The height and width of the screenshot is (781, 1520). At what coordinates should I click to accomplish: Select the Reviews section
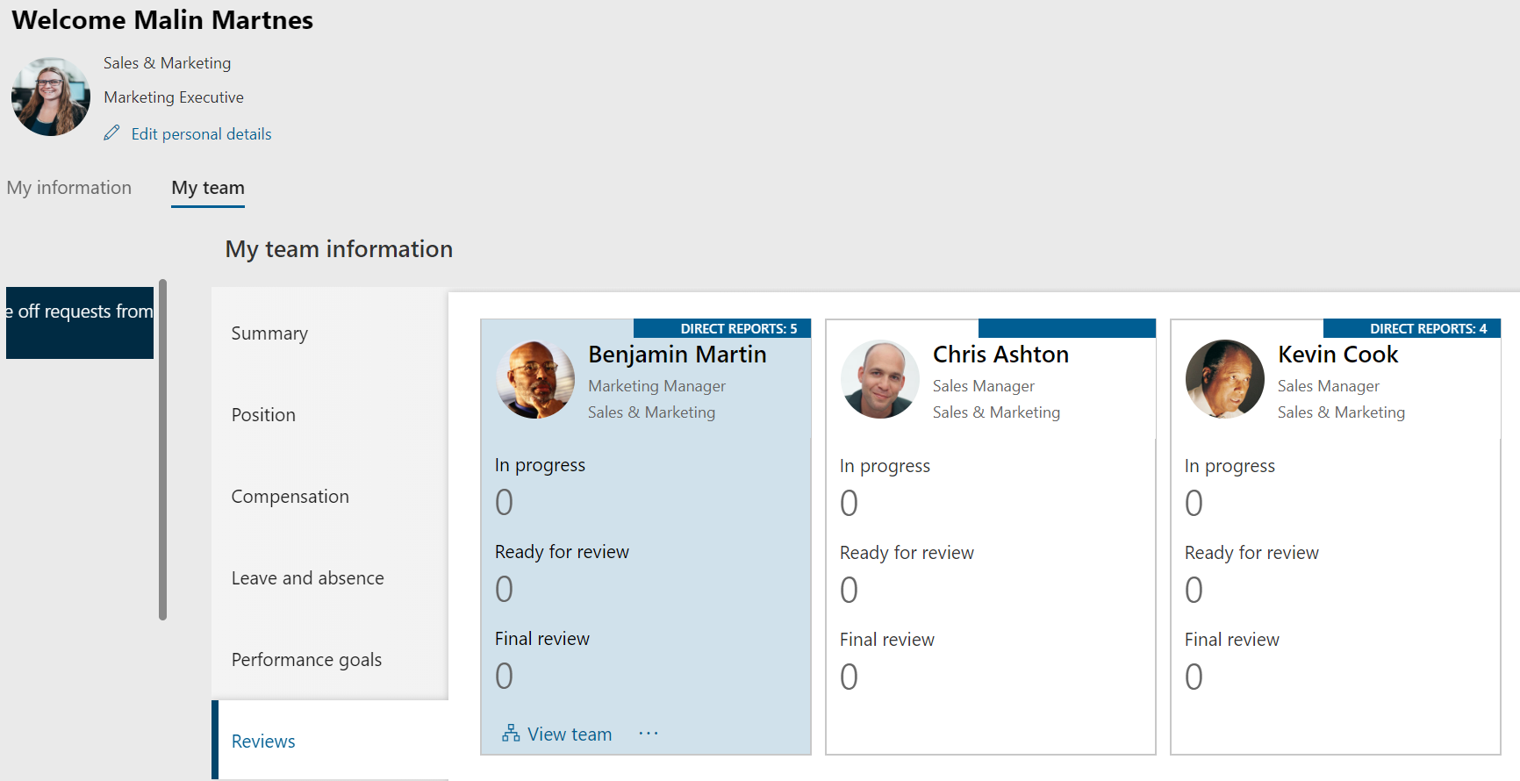point(263,742)
